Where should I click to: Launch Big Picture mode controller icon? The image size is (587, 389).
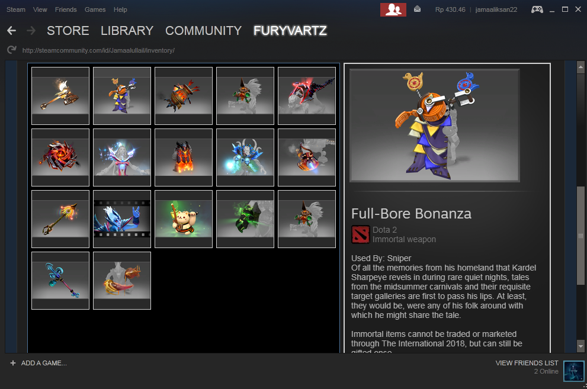tap(537, 9)
